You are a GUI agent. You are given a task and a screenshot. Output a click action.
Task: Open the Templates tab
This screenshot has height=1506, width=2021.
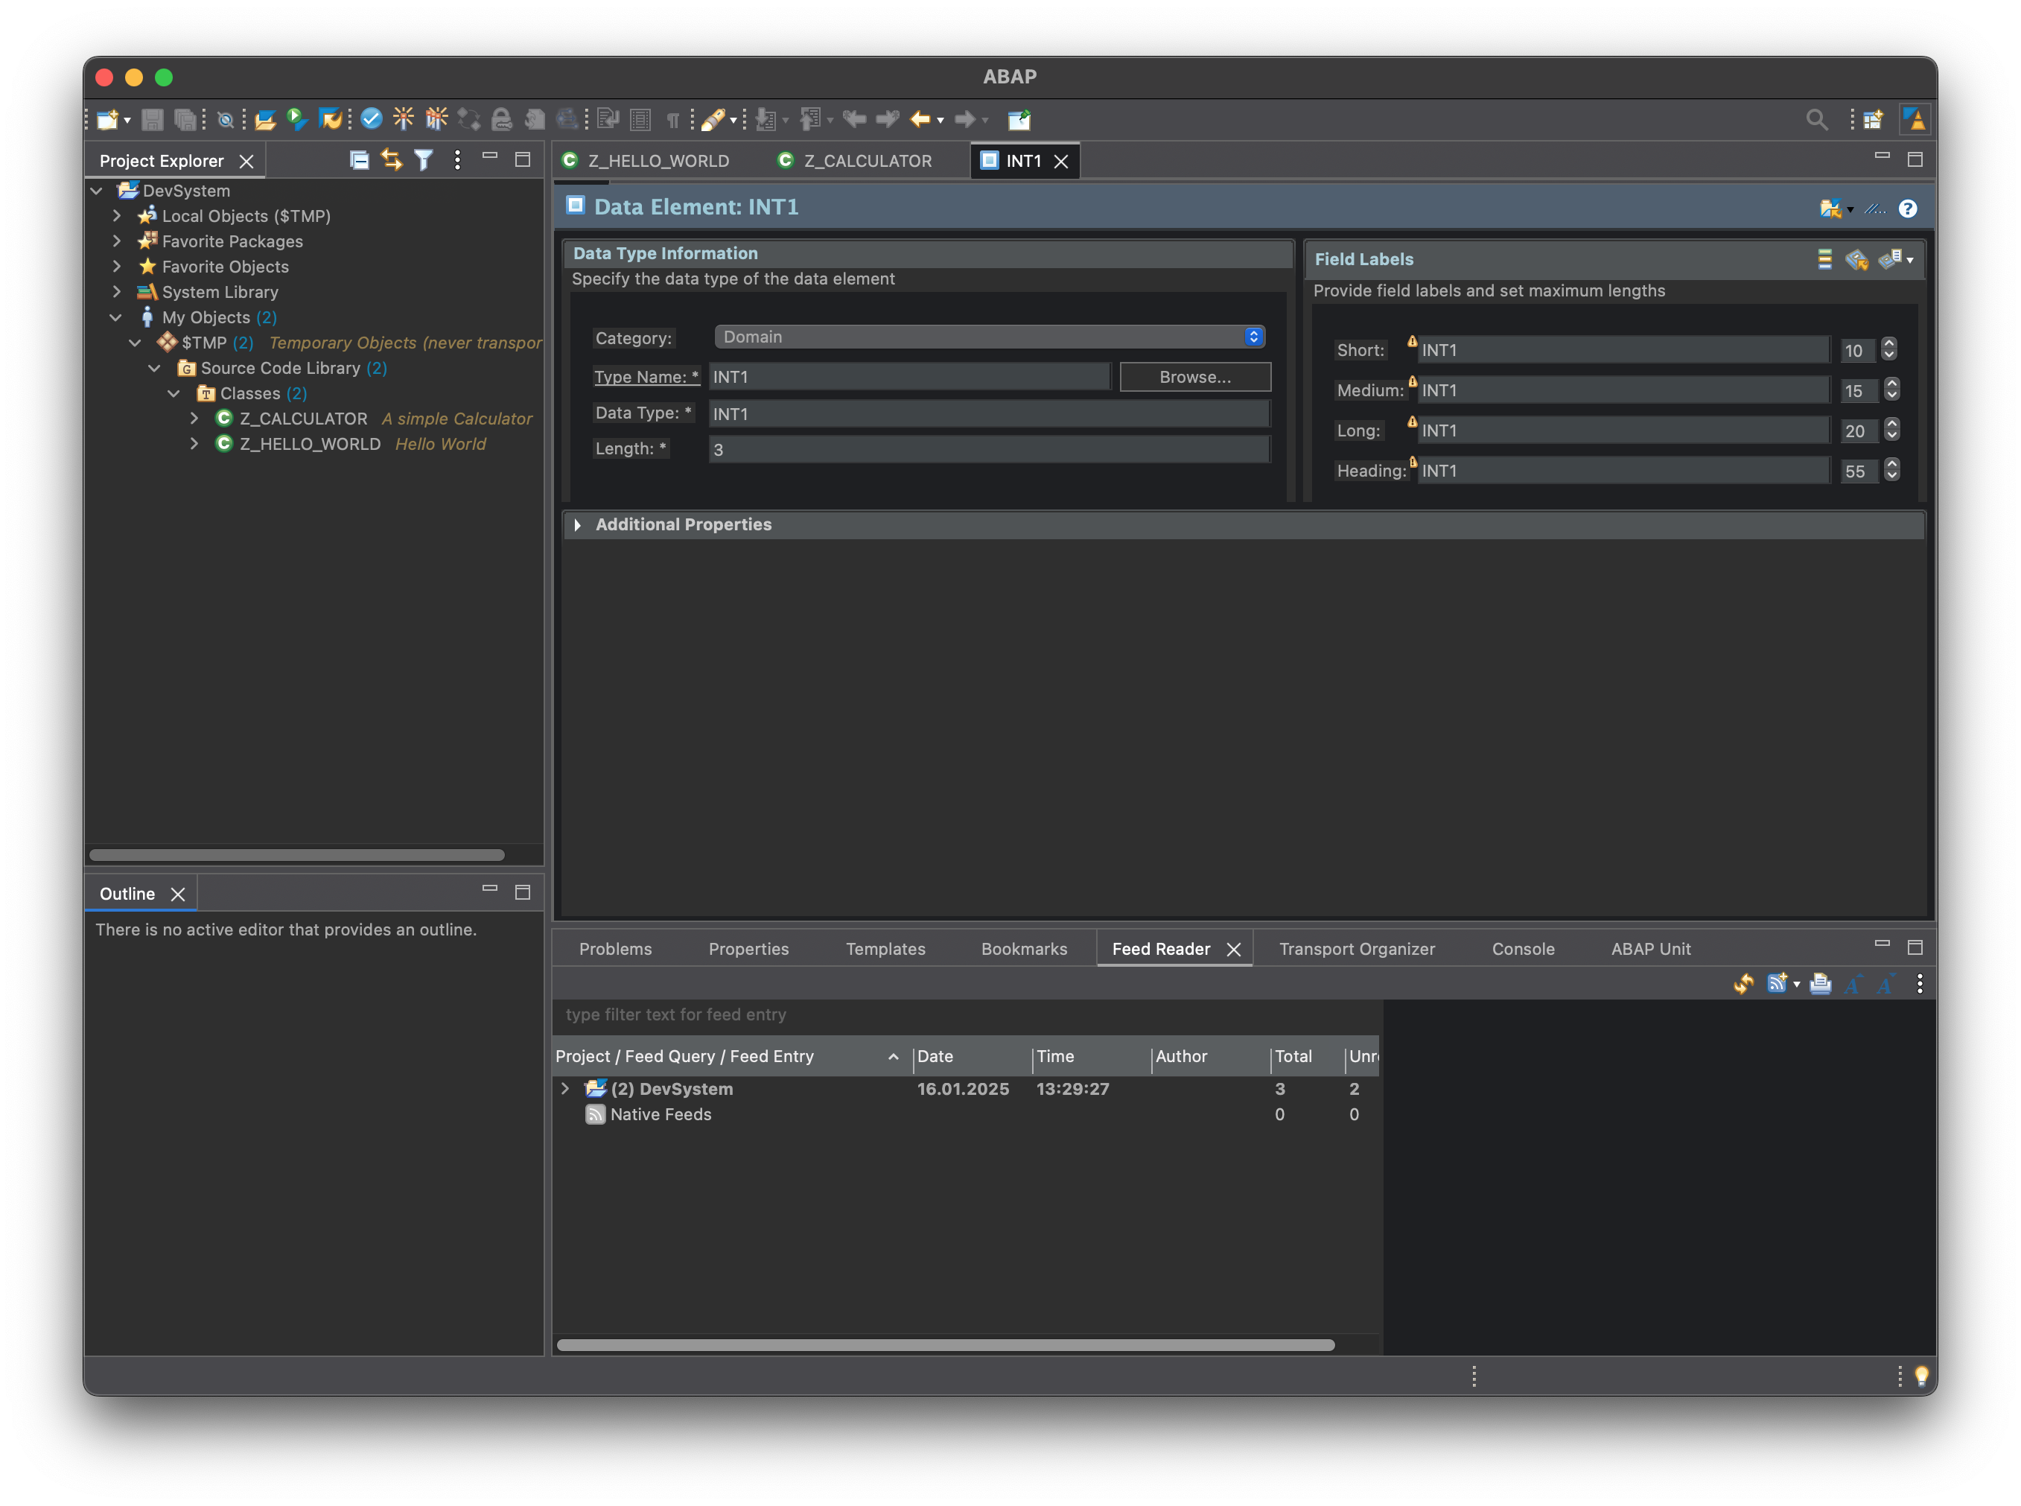[x=885, y=950]
